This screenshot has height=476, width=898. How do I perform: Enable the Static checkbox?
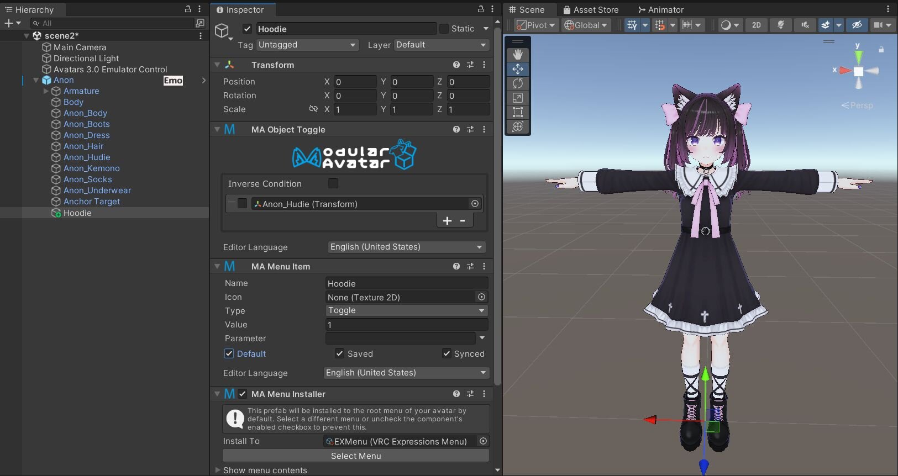(x=444, y=29)
